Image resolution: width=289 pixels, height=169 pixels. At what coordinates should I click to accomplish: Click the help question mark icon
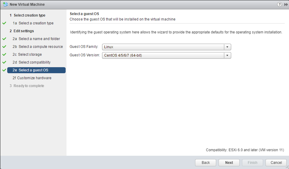pos(279,5)
